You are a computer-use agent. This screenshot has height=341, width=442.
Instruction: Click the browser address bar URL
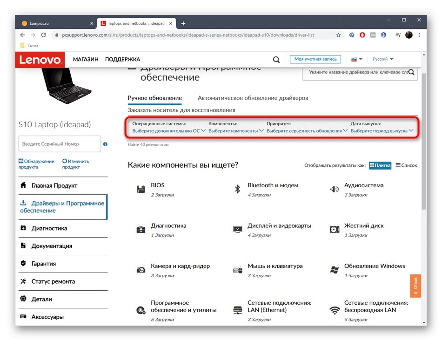click(188, 35)
